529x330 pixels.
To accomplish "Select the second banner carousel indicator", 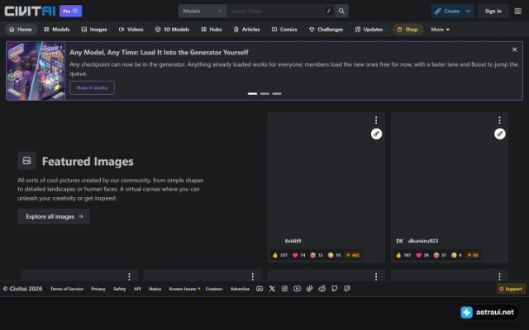I will (x=264, y=93).
